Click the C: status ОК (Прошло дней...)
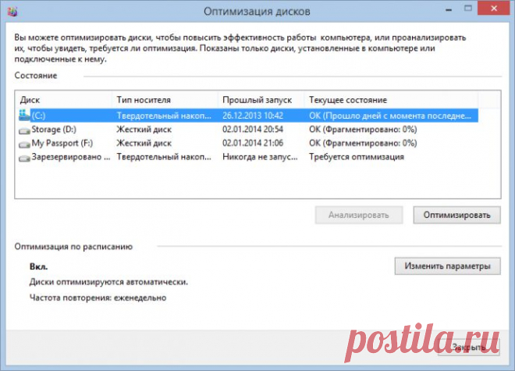Viewport: 515px width, 371px height. tap(390, 116)
